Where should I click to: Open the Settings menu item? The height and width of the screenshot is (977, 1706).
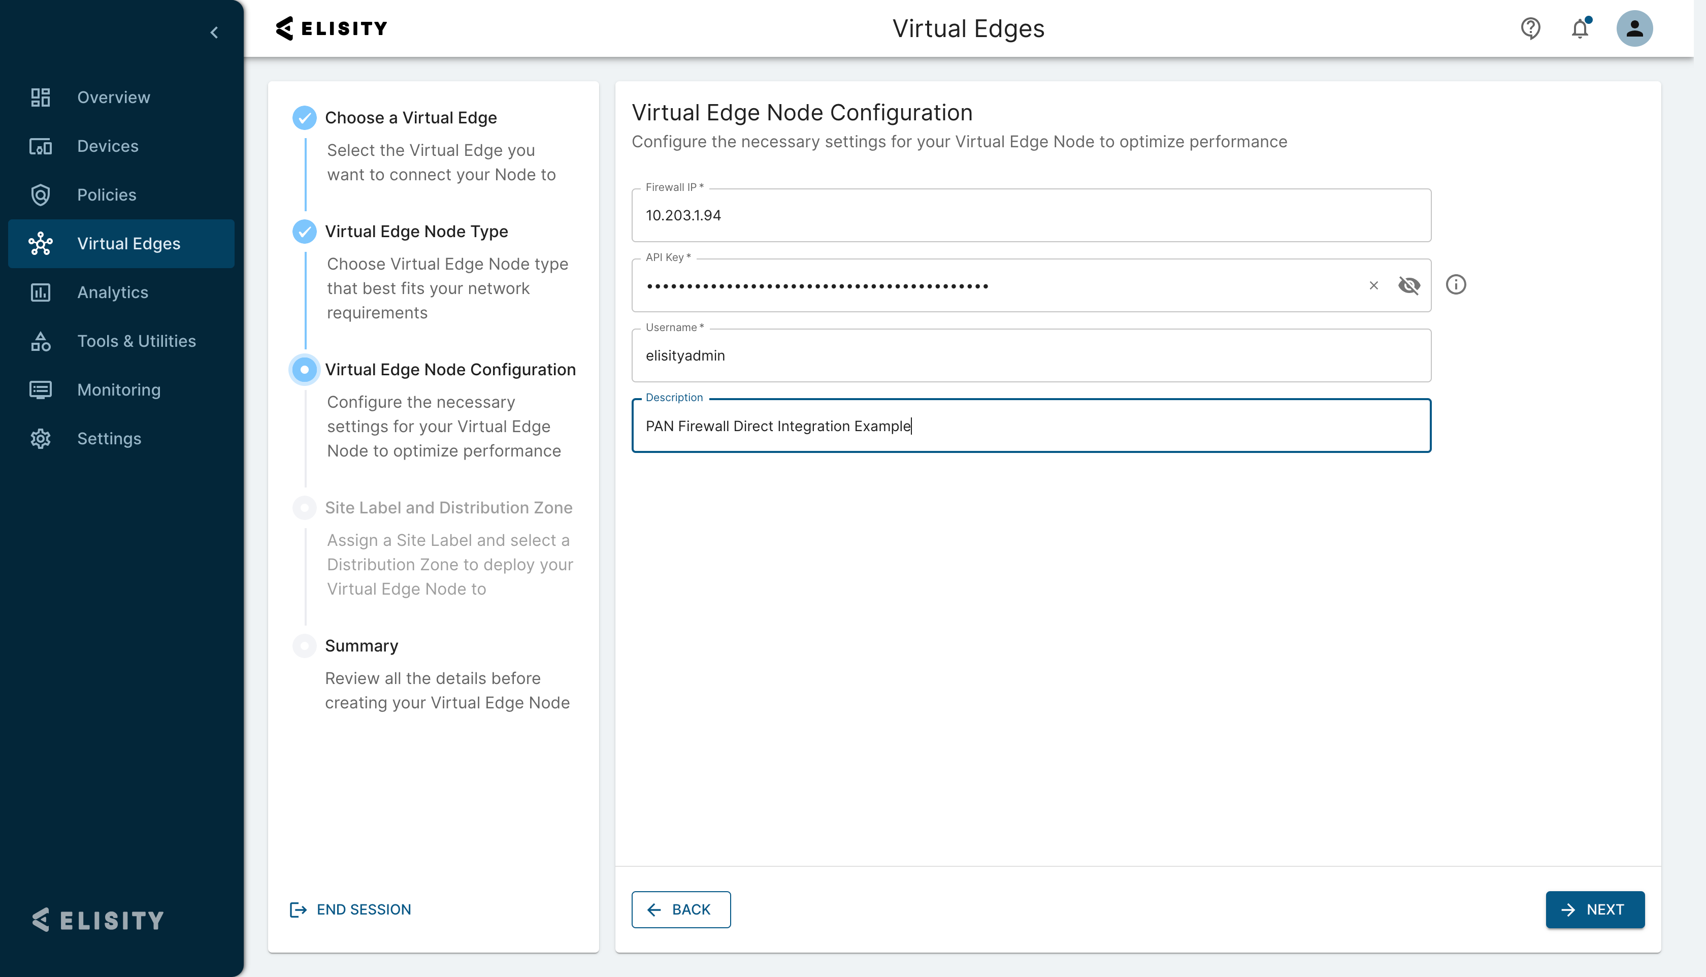121,439
